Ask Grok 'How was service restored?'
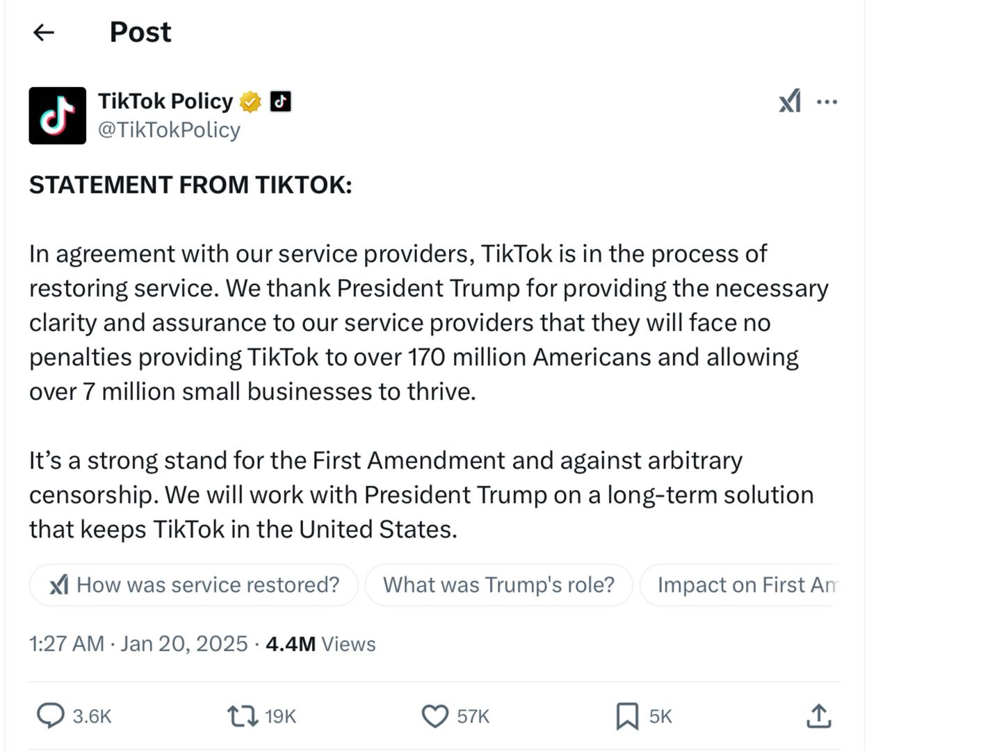Screen dimensions: 981x751 pos(194,585)
